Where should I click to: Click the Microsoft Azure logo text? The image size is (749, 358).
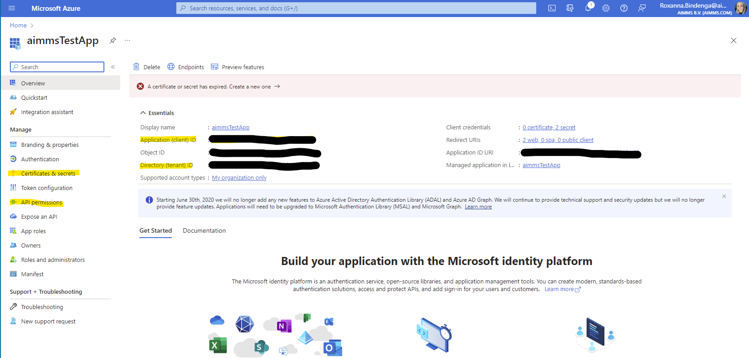(56, 8)
